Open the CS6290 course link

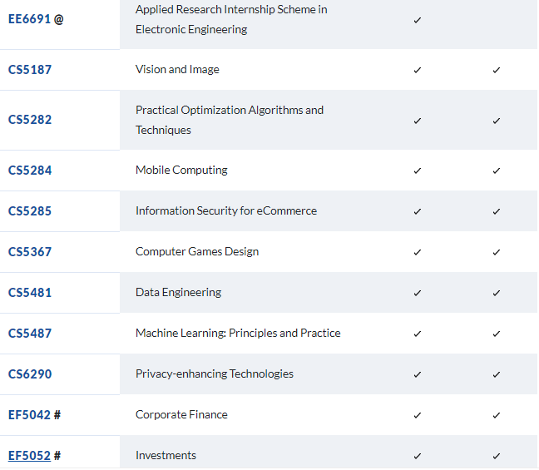click(x=30, y=374)
